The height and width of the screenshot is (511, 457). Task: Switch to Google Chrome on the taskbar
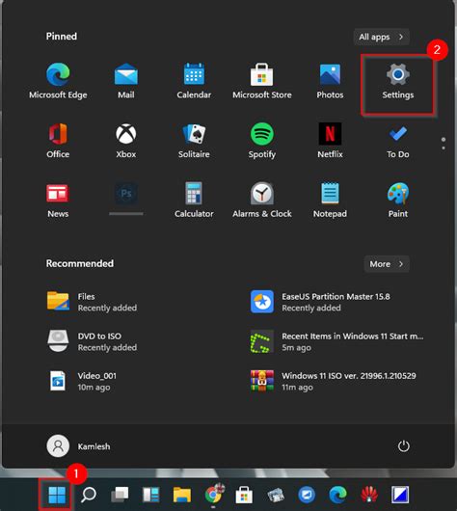(x=214, y=495)
